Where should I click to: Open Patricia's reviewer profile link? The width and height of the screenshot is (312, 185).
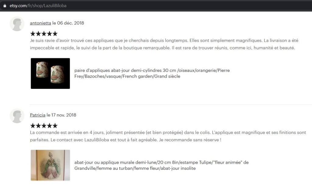point(37,115)
